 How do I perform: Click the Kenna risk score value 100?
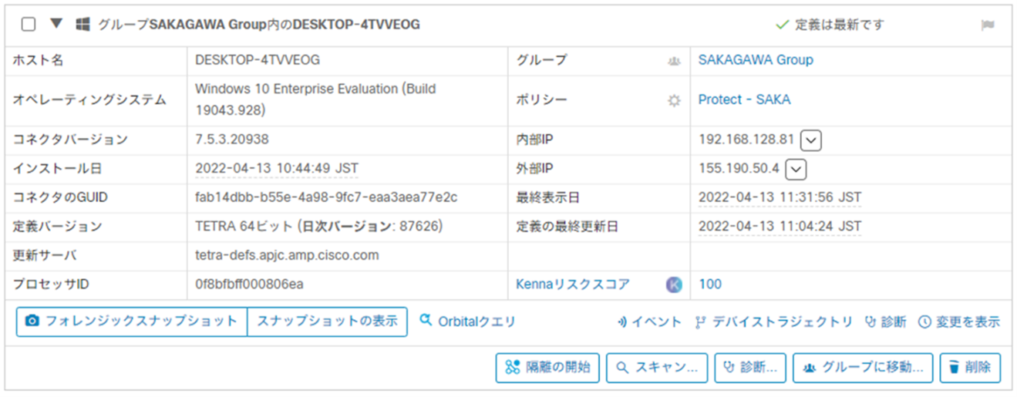pyautogui.click(x=710, y=284)
